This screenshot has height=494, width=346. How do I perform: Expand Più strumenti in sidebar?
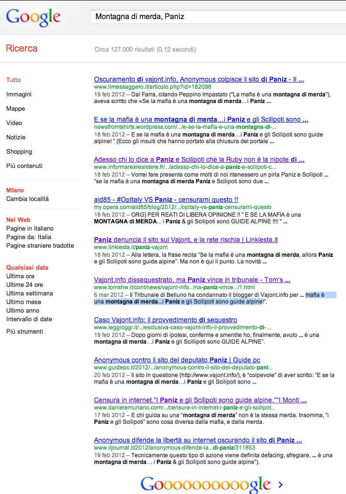point(24,331)
